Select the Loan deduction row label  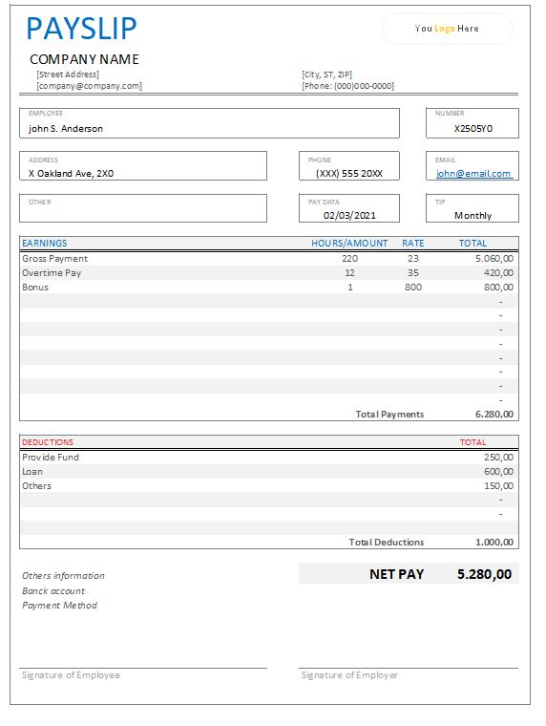tap(32, 472)
